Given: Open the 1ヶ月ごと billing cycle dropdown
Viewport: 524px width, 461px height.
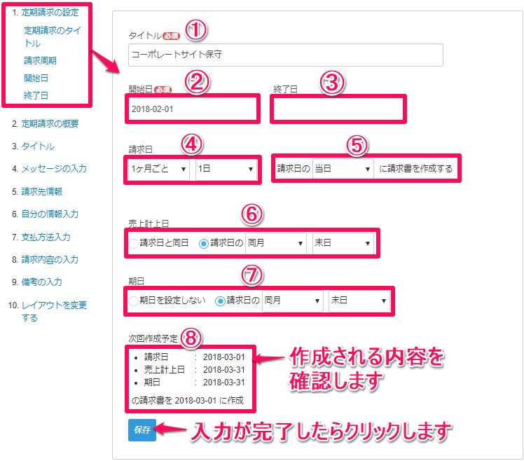Looking at the screenshot, I should tap(159, 169).
